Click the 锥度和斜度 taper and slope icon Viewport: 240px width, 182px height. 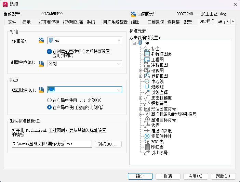click(x=147, y=131)
